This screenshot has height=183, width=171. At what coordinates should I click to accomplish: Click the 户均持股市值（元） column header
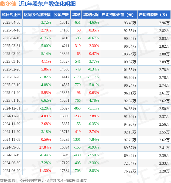pyautogui.click(x=119, y=15)
